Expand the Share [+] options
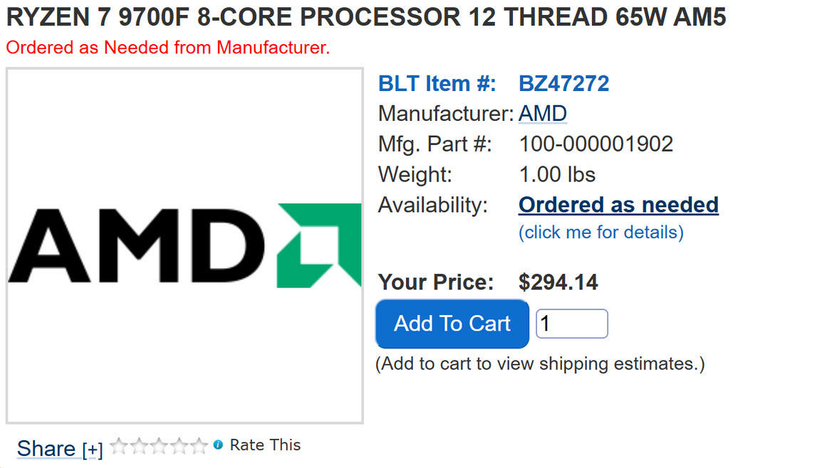Screen dimensions: 827x468 tap(93, 450)
